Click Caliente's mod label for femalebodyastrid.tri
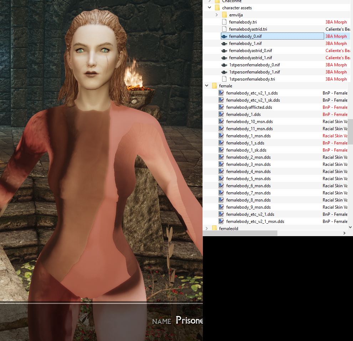This screenshot has height=341, width=353. click(x=337, y=29)
